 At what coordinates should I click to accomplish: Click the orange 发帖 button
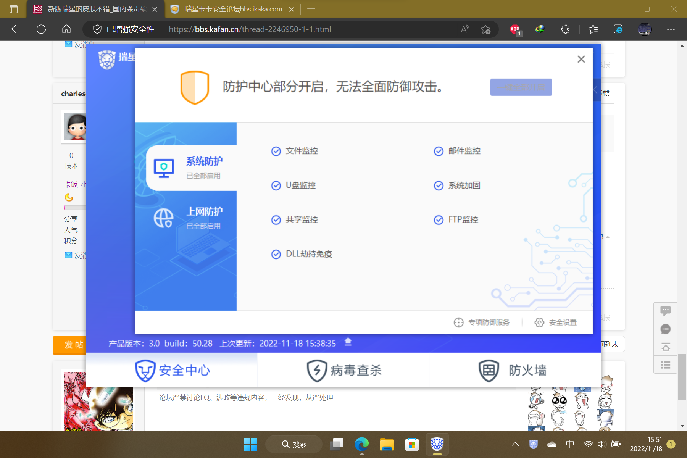(69, 345)
